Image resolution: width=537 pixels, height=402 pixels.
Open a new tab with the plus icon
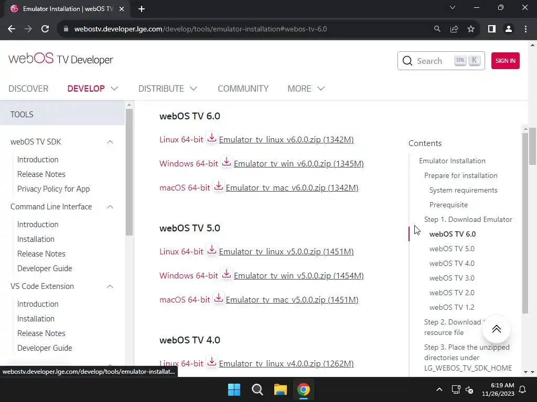pos(142,9)
